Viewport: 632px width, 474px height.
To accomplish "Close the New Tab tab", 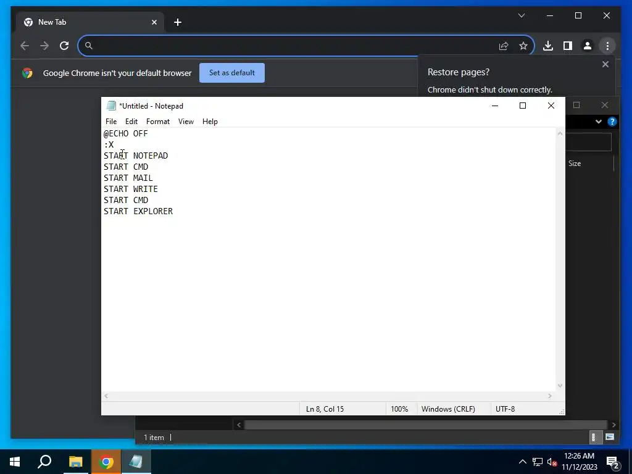I will coord(154,22).
